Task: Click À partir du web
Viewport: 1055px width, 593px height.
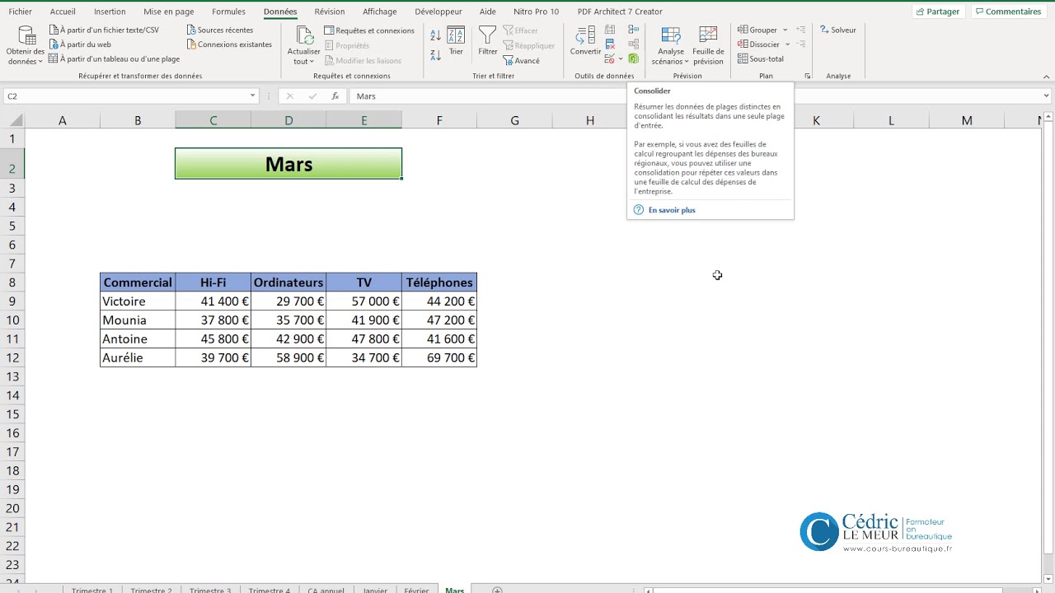Action: pos(80,44)
